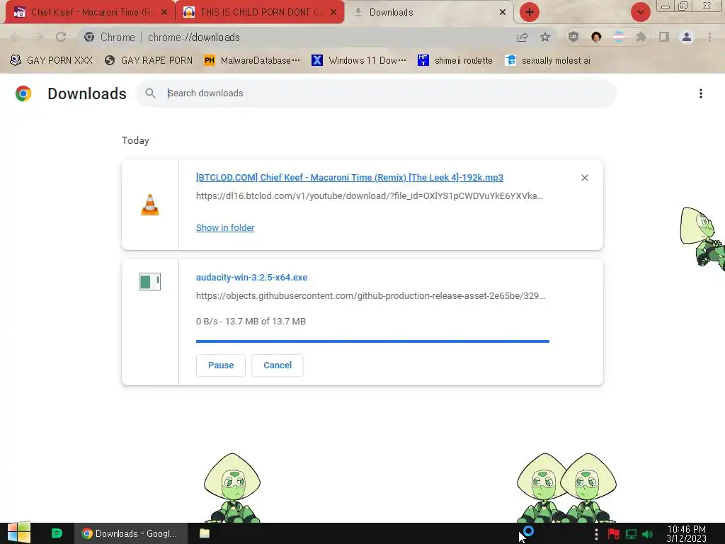The height and width of the screenshot is (544, 725).
Task: Click the share this page icon
Action: 523,37
